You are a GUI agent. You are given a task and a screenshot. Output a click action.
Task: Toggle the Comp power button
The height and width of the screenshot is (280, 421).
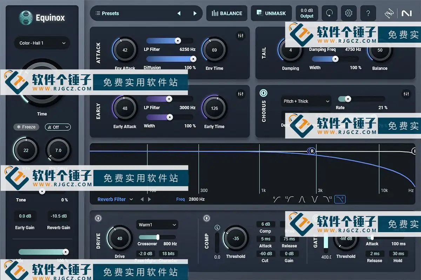coord(207,218)
